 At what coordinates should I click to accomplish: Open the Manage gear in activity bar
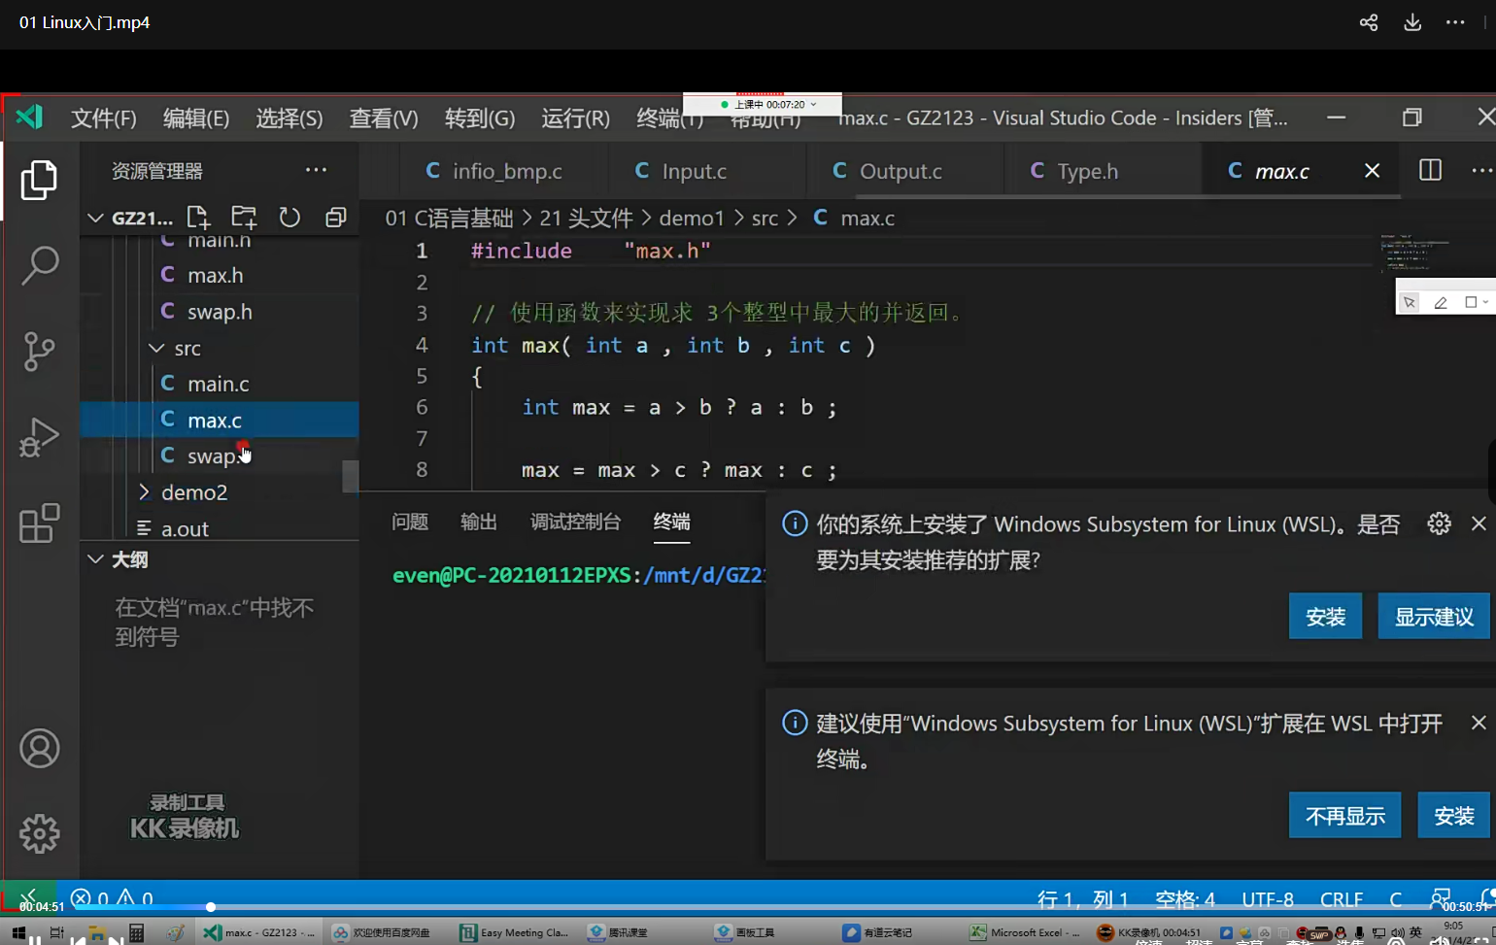[39, 833]
